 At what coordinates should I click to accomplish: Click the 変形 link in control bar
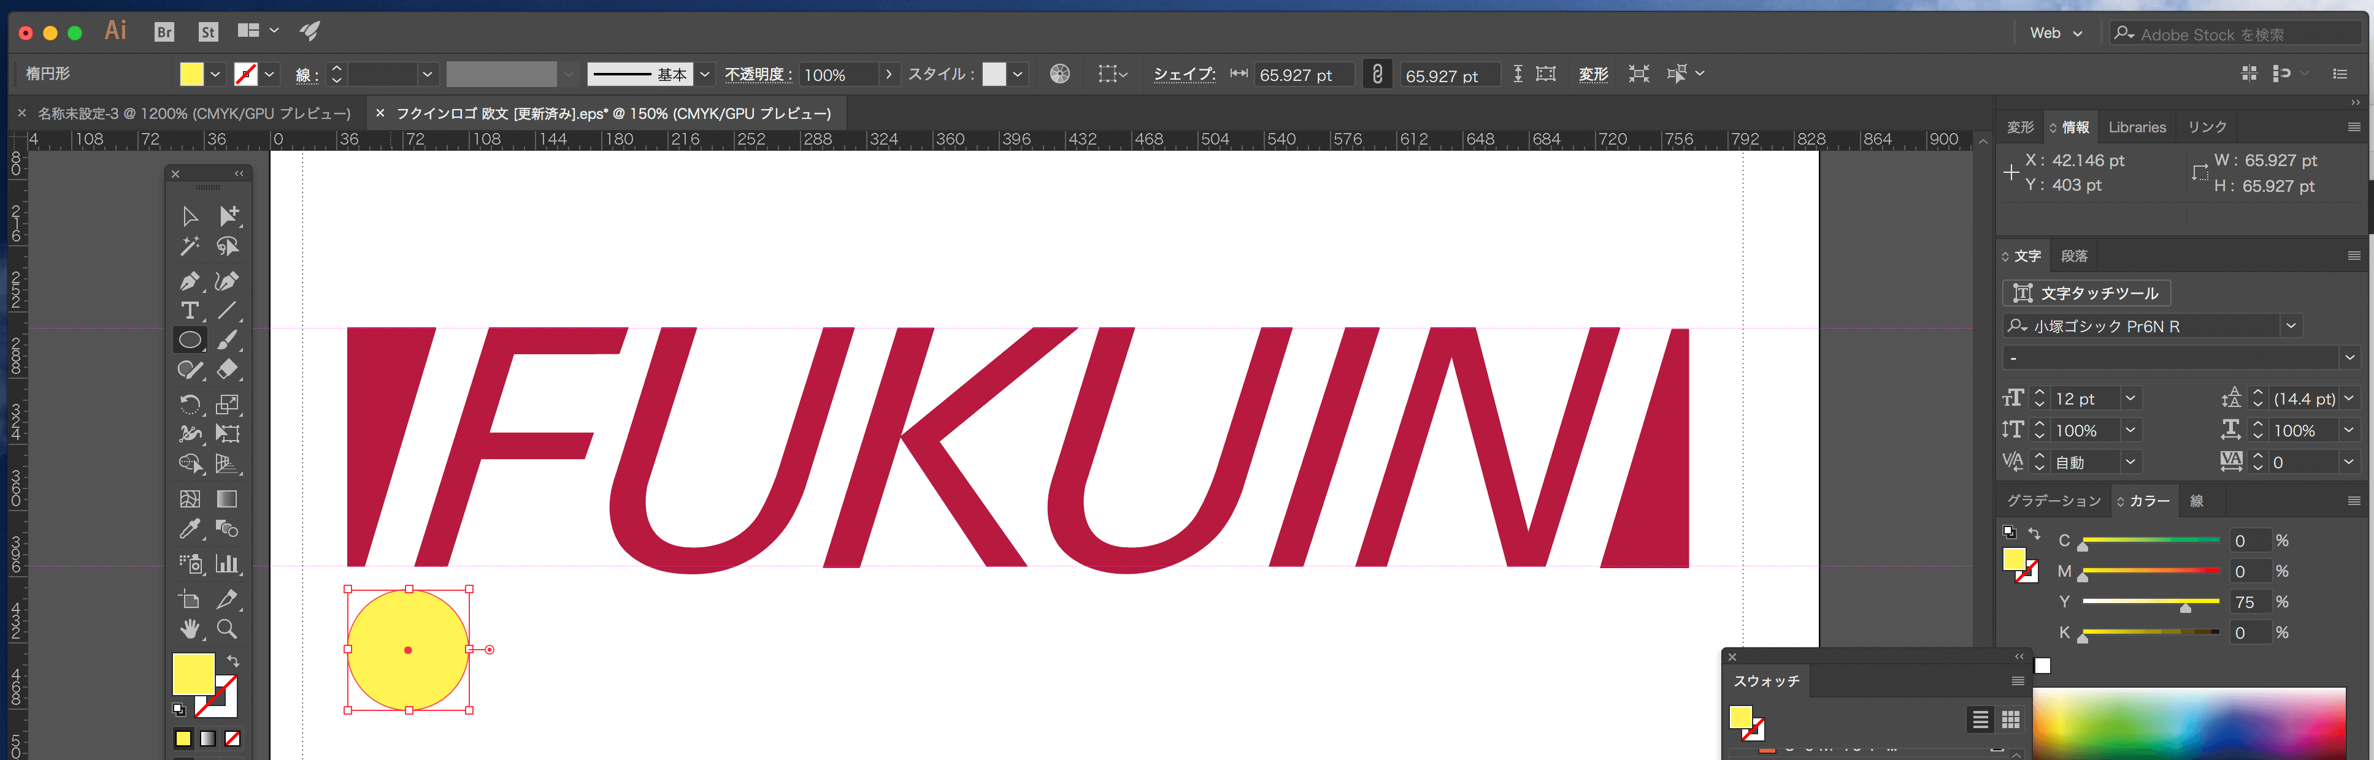(1594, 74)
